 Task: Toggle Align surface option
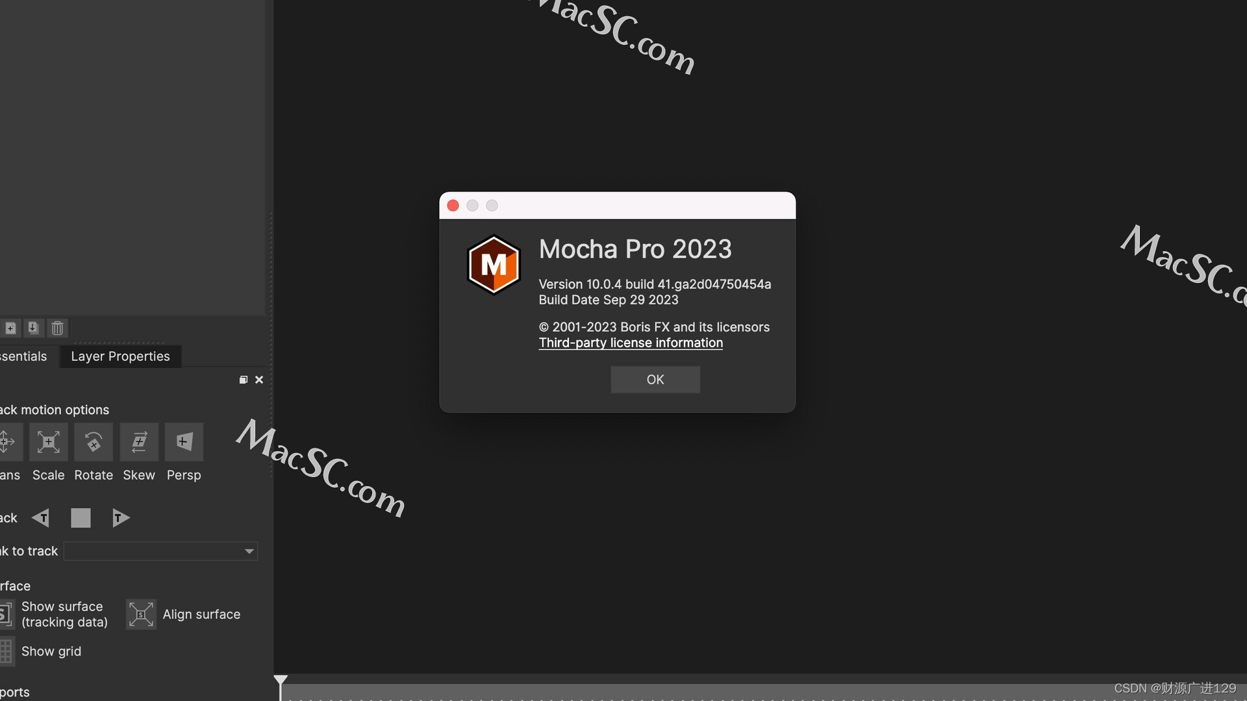click(x=140, y=613)
